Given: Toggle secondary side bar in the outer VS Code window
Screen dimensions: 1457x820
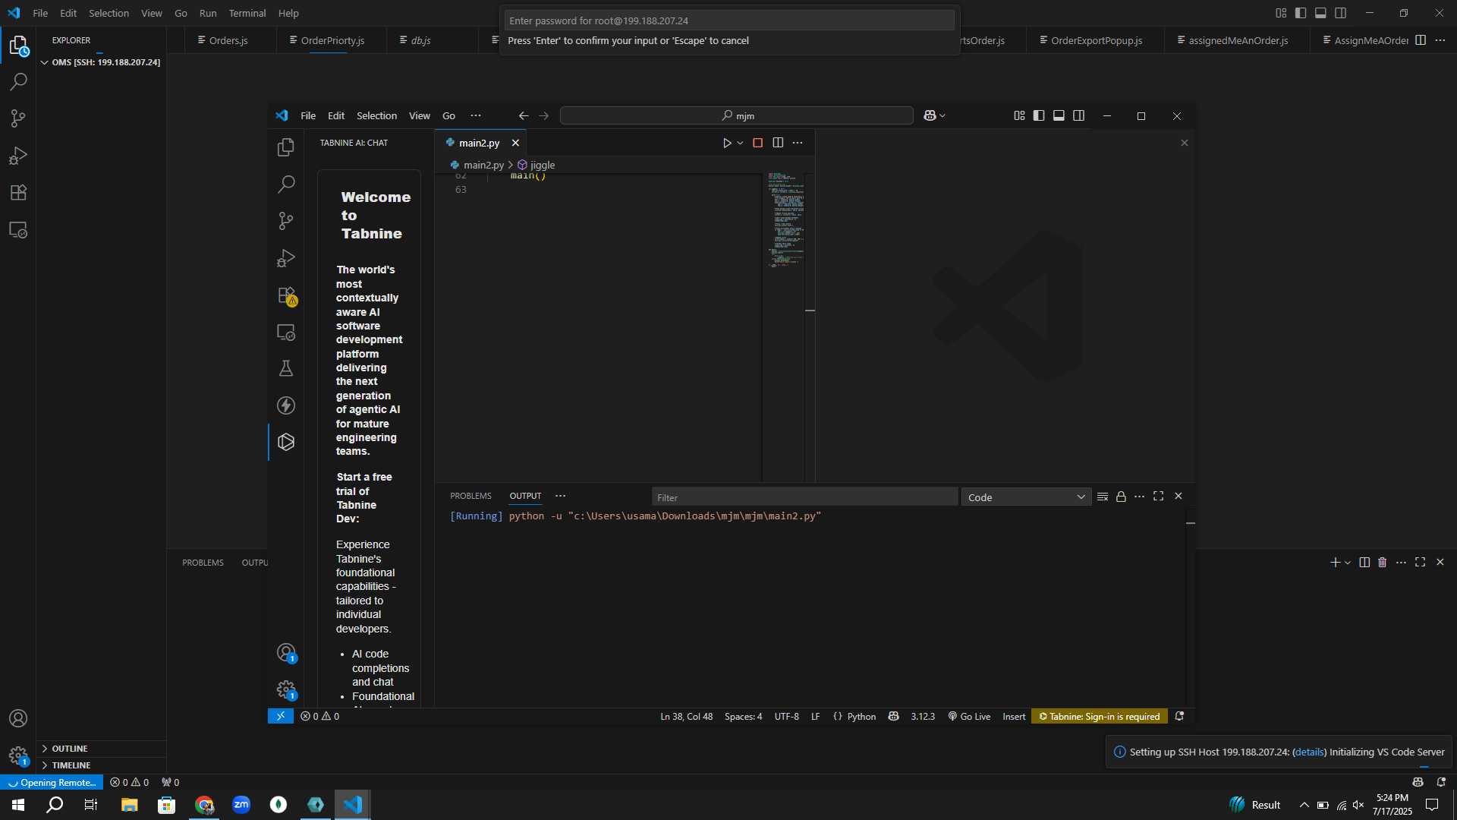Looking at the screenshot, I should point(1341,13).
